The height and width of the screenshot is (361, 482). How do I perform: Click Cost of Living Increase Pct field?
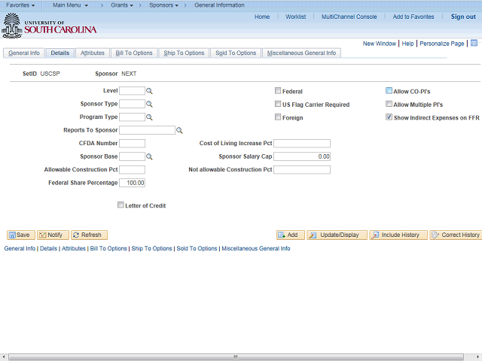(302, 144)
